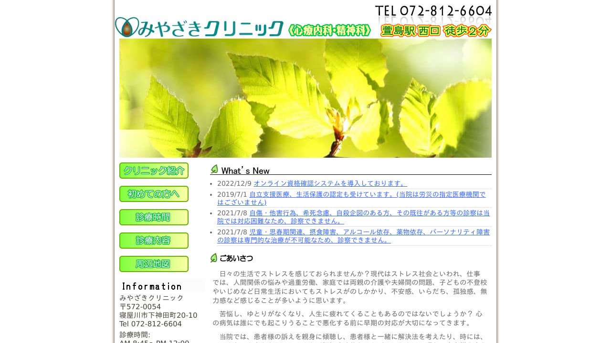
Task: Click the leaf icon beside ごあいさつ heading
Action: click(x=214, y=258)
